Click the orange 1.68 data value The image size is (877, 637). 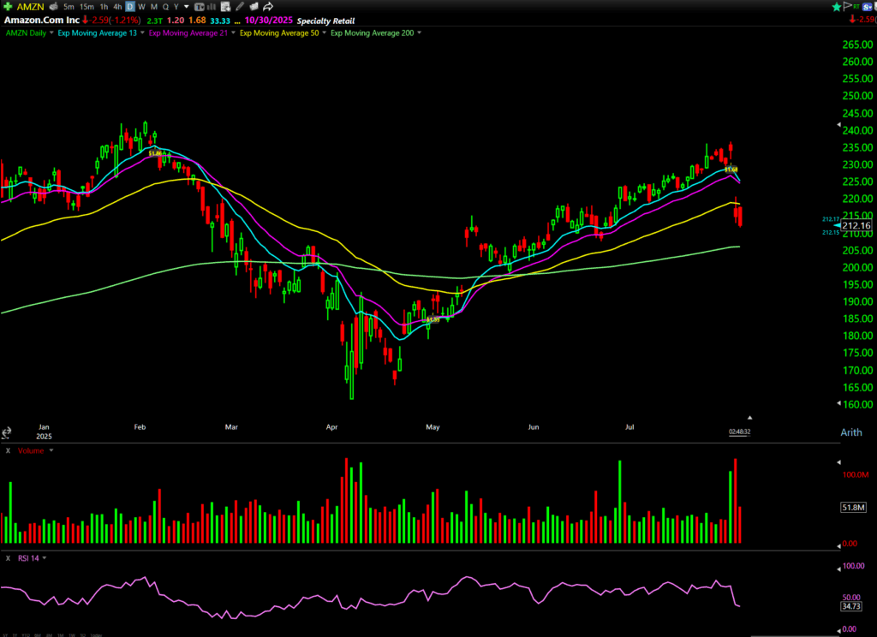pyautogui.click(x=197, y=21)
